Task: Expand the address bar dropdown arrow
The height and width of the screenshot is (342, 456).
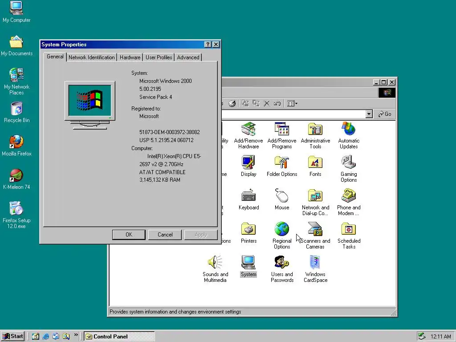Action: tap(369, 114)
